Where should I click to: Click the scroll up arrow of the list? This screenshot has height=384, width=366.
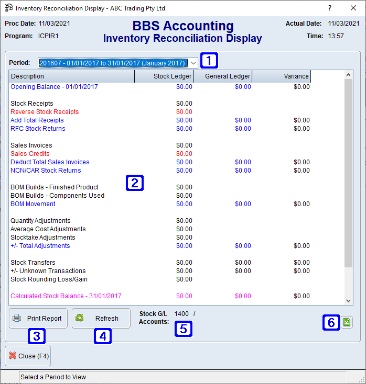pyautogui.click(x=348, y=75)
